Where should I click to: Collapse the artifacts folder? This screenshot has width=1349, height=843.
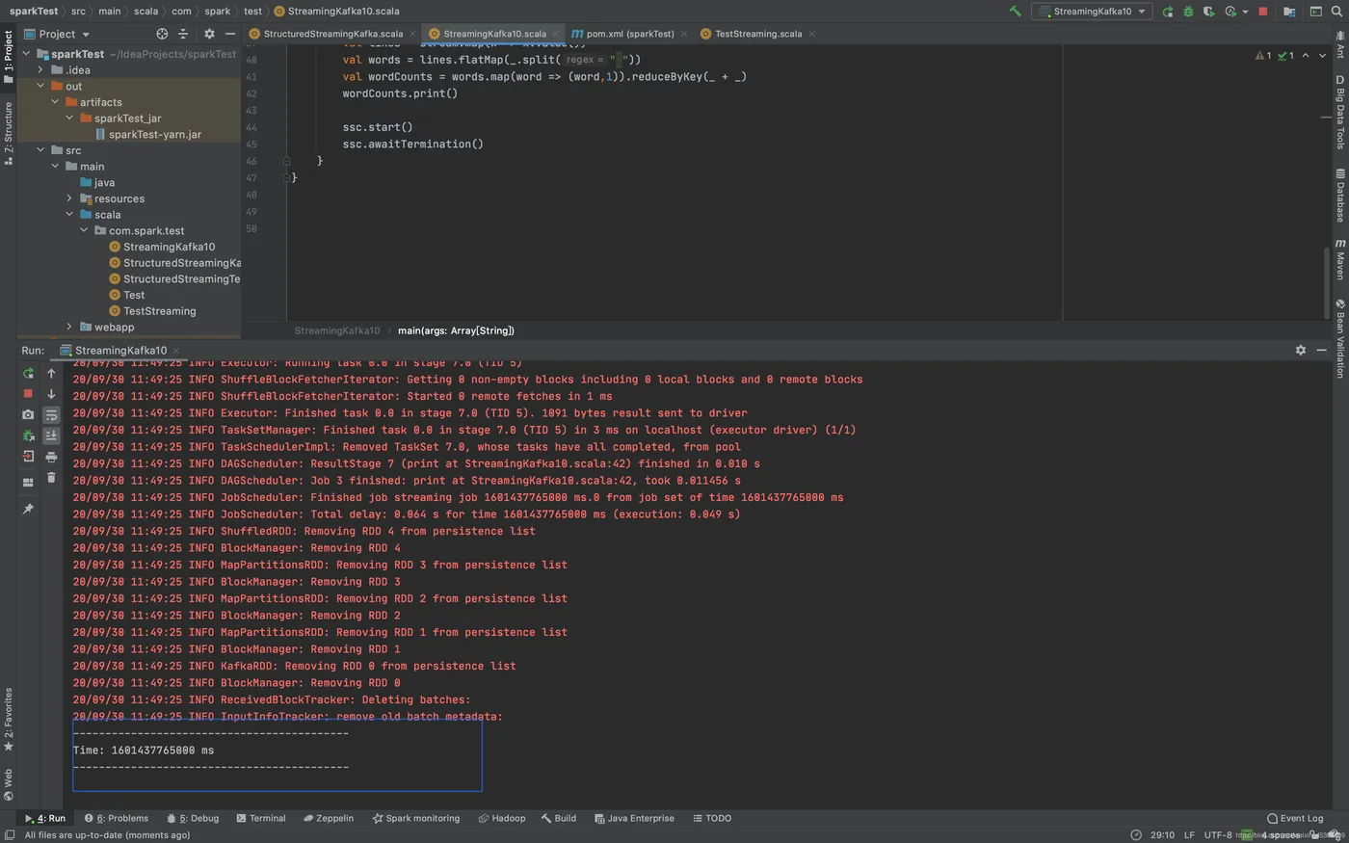(x=55, y=102)
